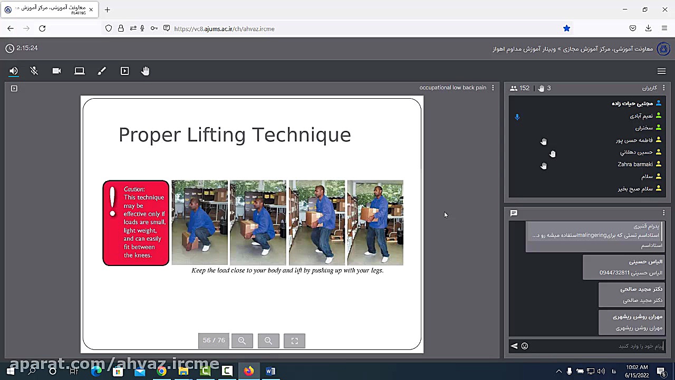675x380 pixels.
Task: Open the hamburger main menu
Action: click(x=661, y=71)
